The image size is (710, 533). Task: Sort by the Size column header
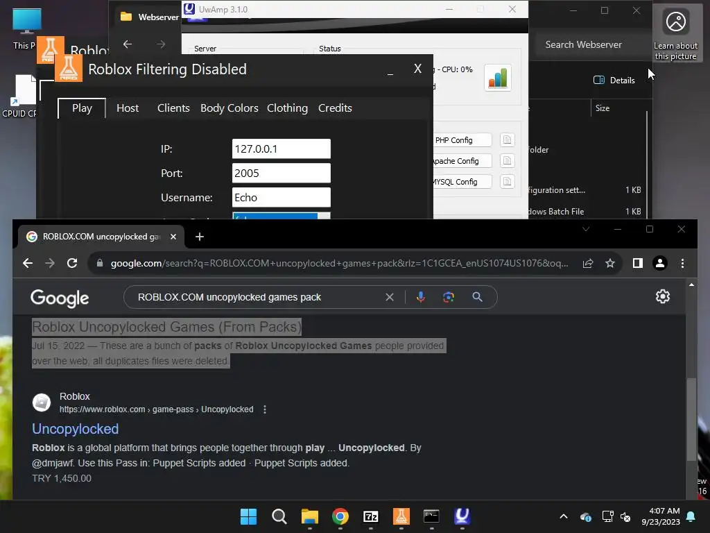tap(603, 108)
